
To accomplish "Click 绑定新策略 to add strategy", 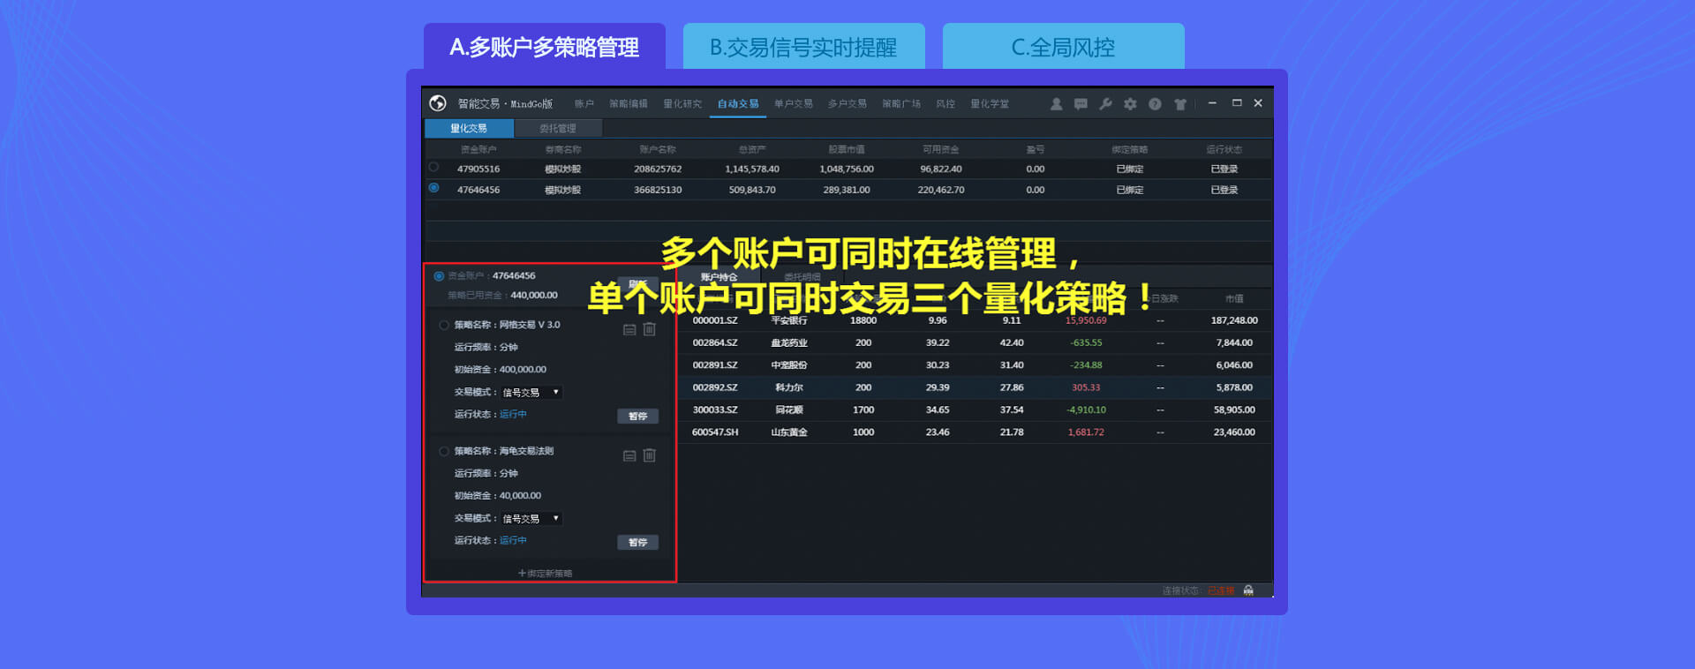I will point(546,573).
